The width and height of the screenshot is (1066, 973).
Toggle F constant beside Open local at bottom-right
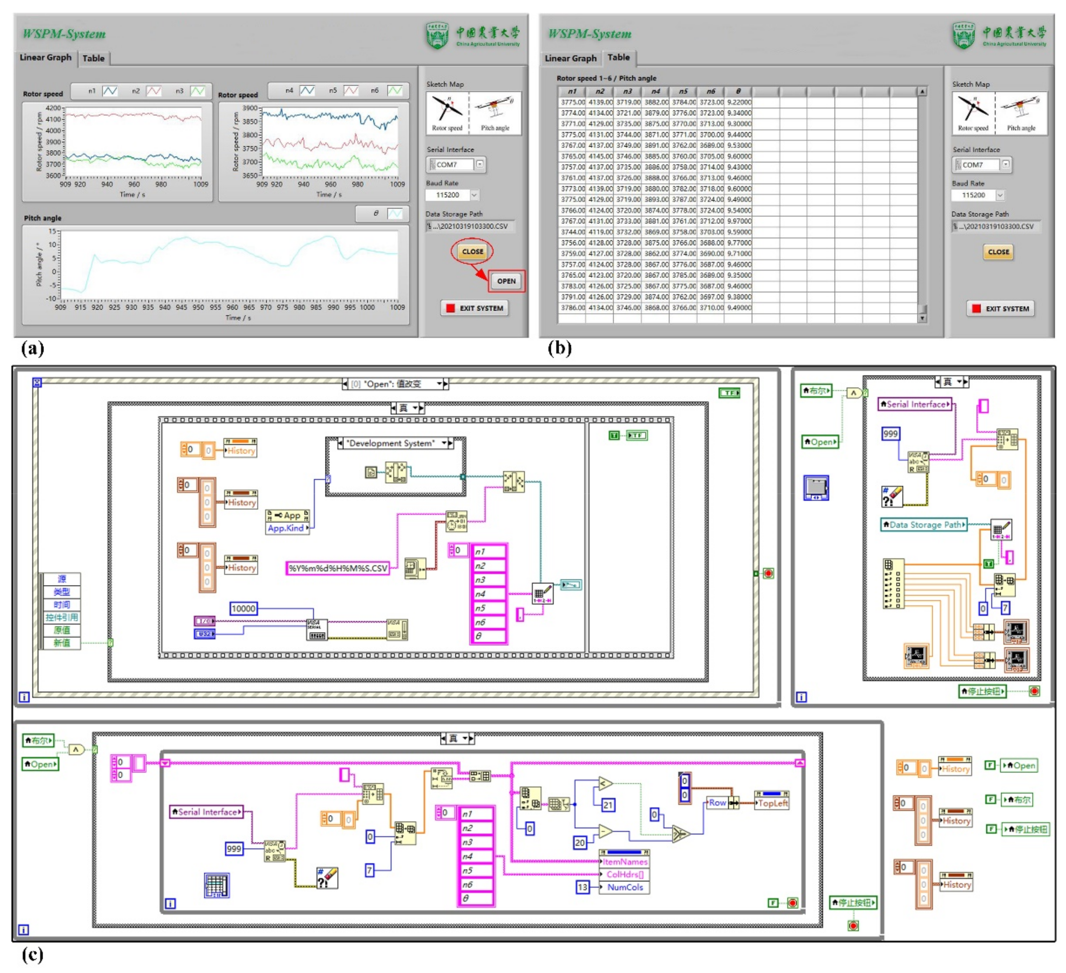tap(990, 765)
